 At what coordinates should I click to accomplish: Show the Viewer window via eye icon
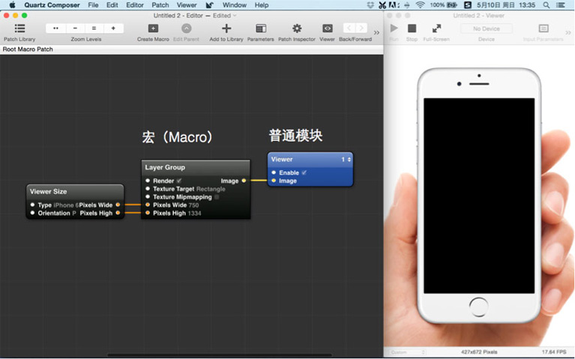[x=327, y=28]
